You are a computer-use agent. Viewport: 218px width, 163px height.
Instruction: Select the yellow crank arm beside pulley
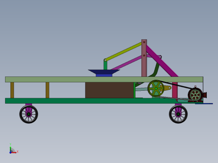[167, 88]
